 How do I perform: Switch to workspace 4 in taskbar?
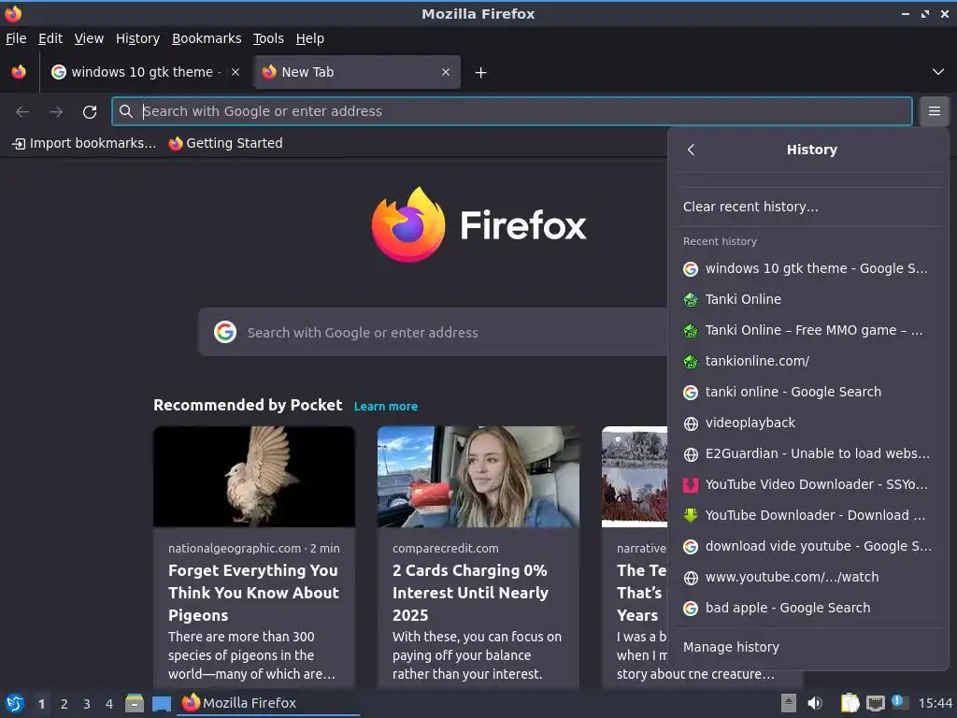tap(109, 704)
